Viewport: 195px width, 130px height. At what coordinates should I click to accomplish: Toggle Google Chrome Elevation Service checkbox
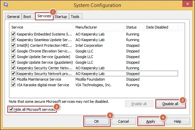[x=13, y=51]
